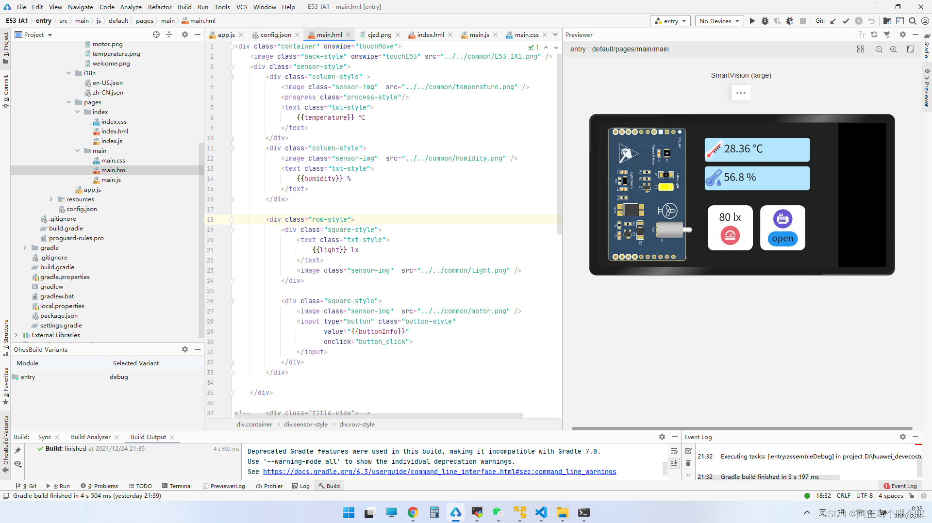
Task: Open the Previewer debug plug icon
Action: [x=887, y=34]
